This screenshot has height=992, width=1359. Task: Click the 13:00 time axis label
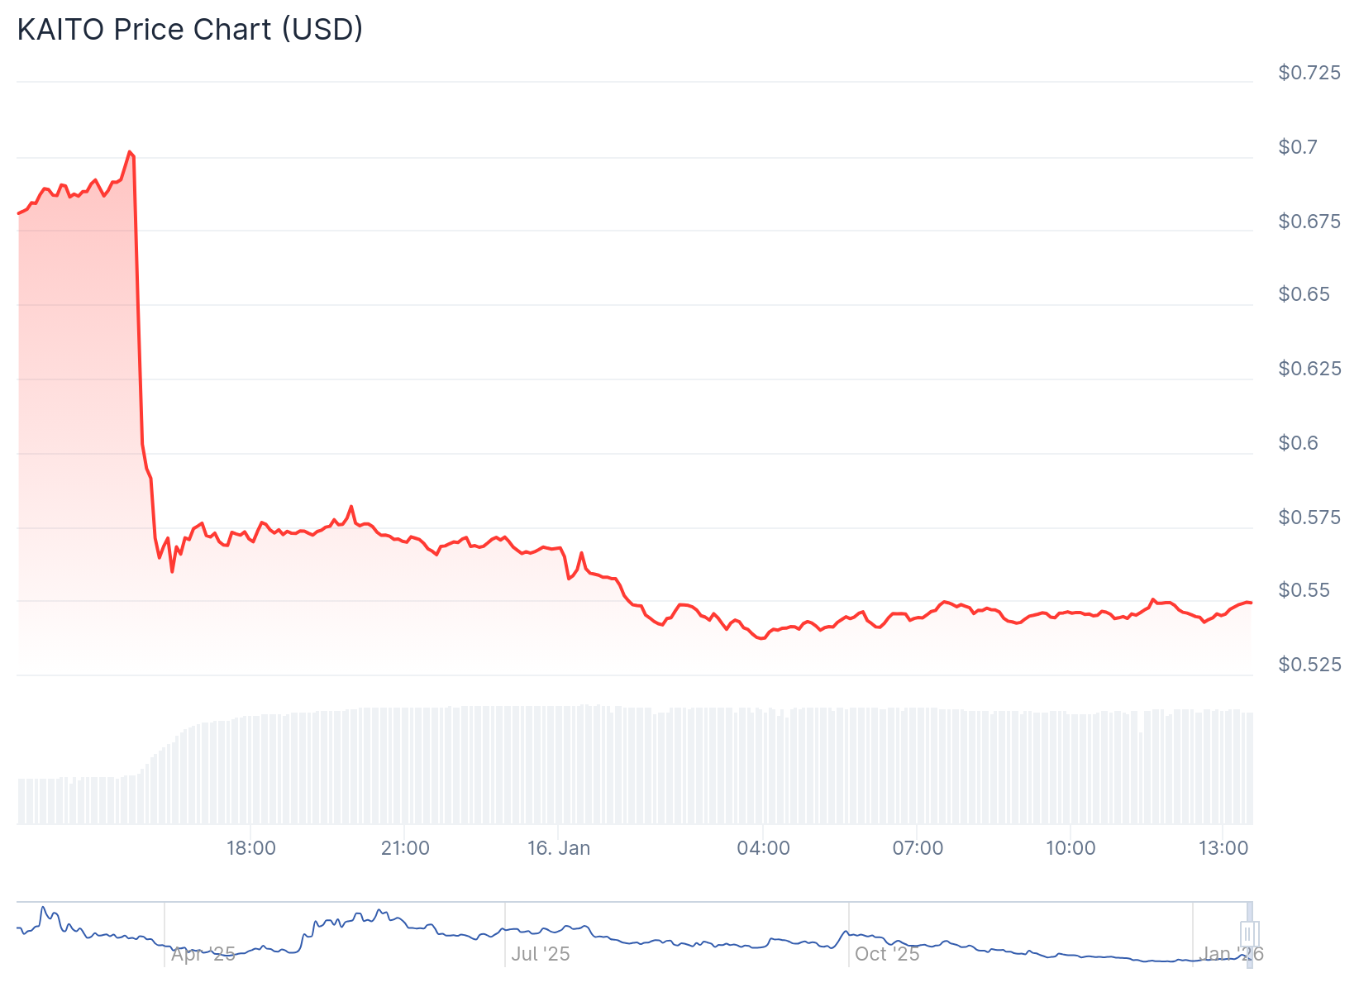point(1223,848)
